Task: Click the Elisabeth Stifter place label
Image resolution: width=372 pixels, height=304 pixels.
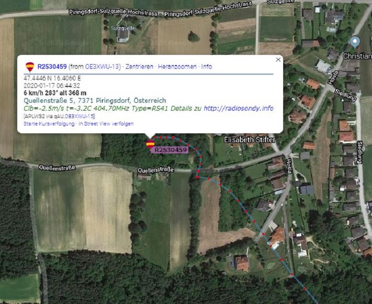Action: [x=250, y=139]
